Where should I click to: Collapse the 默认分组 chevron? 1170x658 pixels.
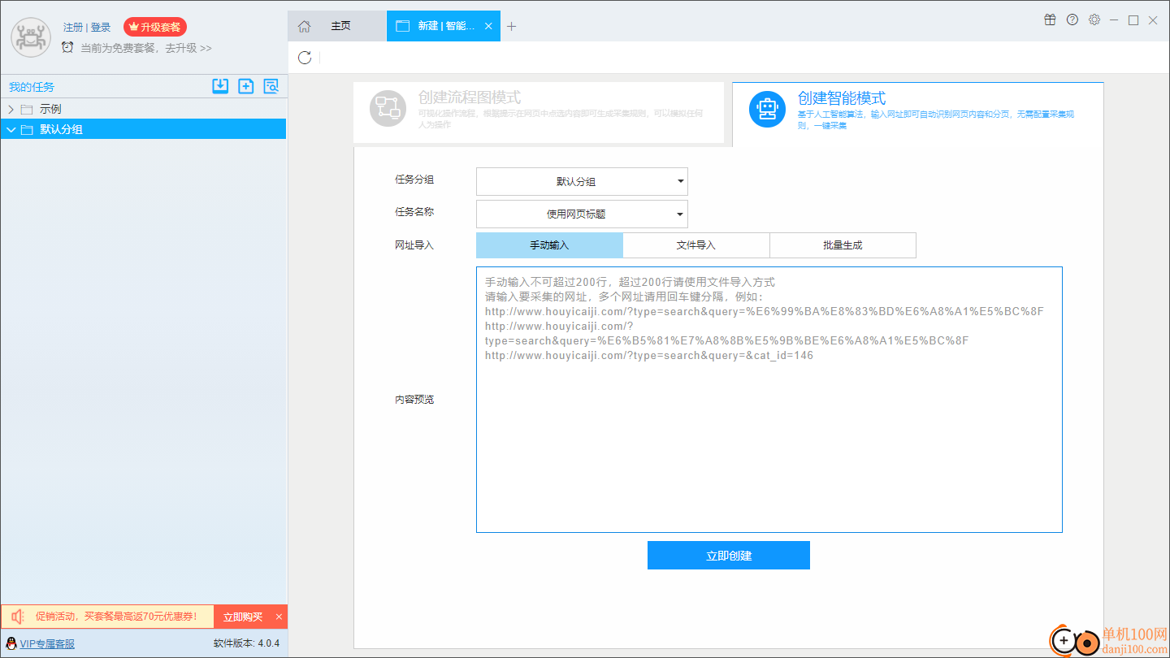click(x=11, y=129)
